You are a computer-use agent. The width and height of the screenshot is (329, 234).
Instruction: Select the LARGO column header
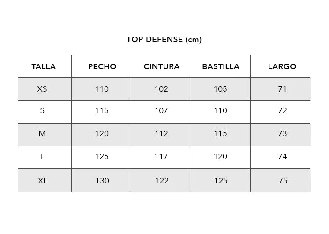pyautogui.click(x=282, y=66)
